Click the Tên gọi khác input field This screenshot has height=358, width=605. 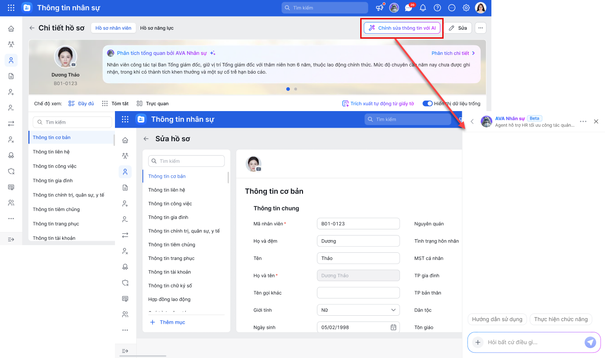358,293
